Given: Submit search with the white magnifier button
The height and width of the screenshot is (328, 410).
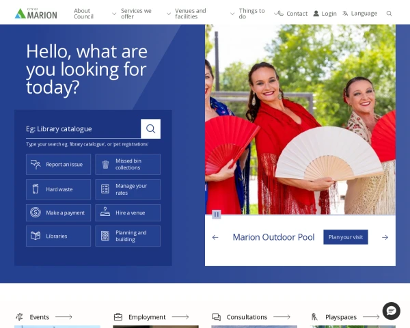Looking at the screenshot, I should tap(150, 128).
